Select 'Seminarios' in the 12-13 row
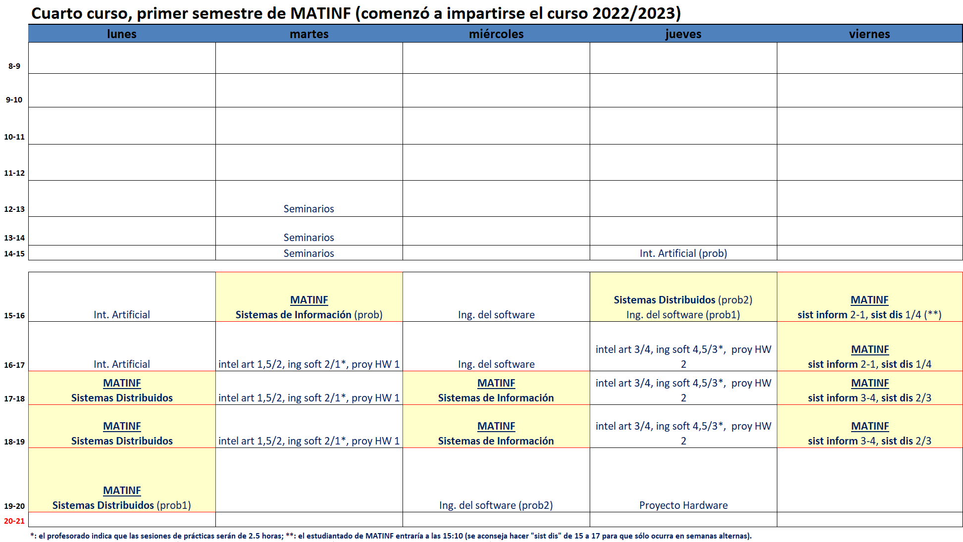The width and height of the screenshot is (963, 542). pyautogui.click(x=309, y=209)
